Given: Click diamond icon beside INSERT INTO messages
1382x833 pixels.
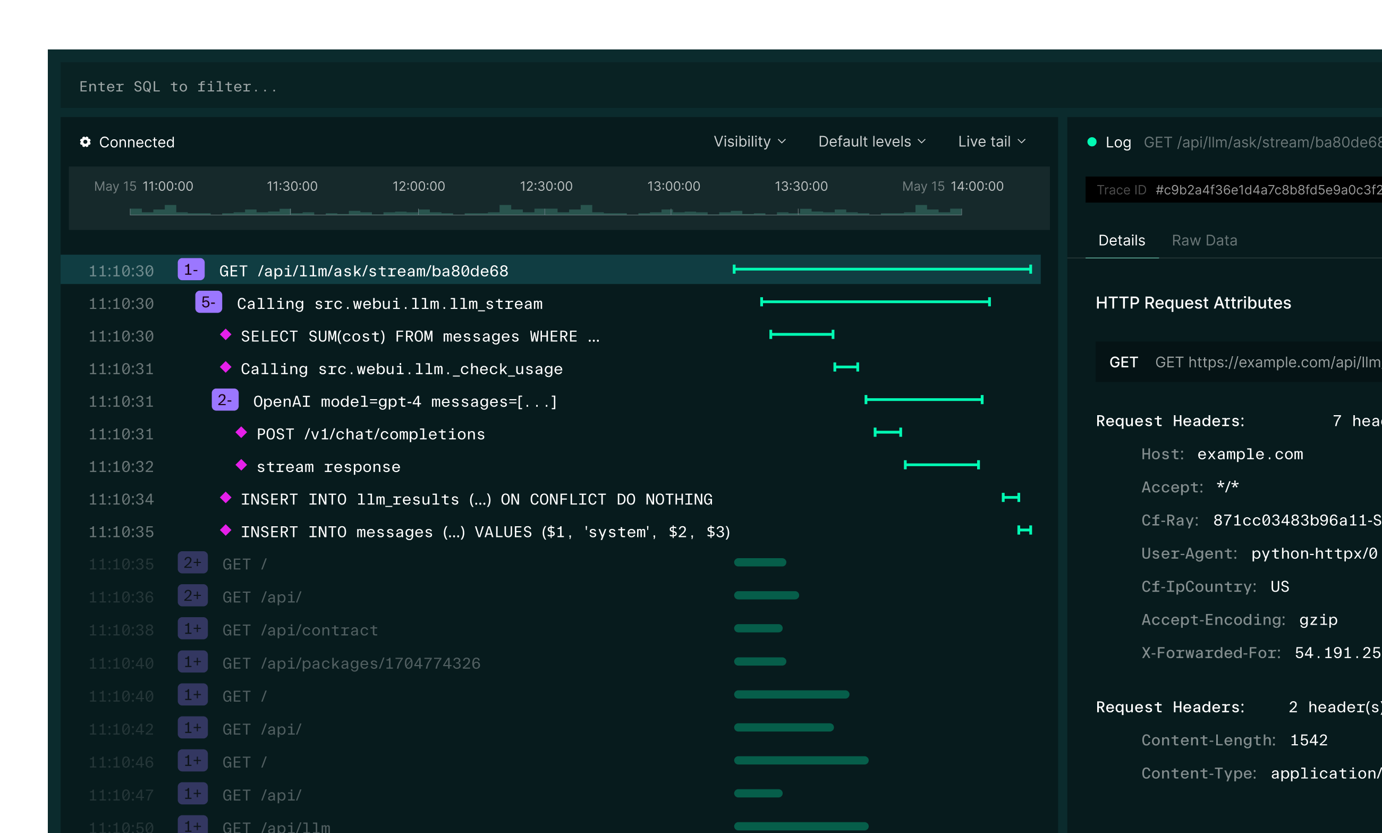Looking at the screenshot, I should pos(225,530).
